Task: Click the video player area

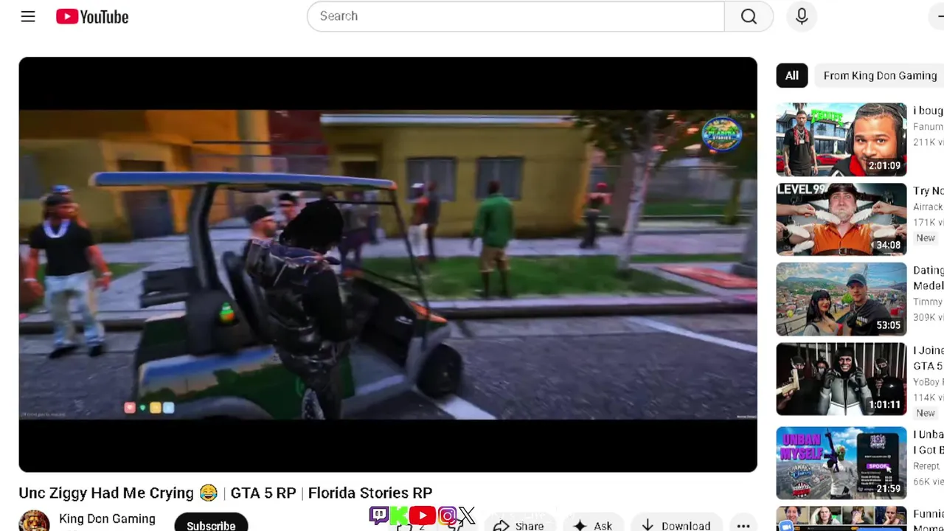Action: 388,264
